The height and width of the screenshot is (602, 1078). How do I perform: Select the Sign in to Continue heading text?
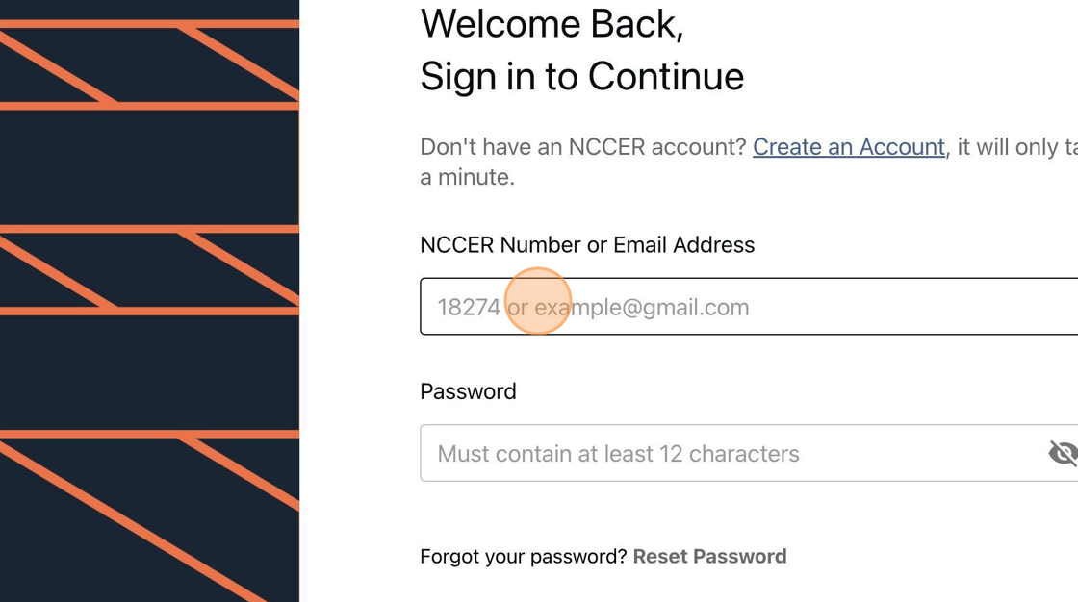point(581,76)
